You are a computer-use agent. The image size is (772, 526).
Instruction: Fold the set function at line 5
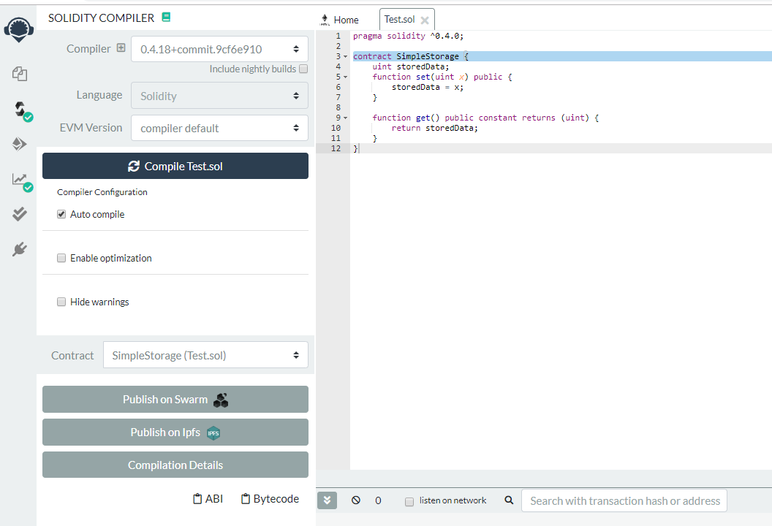(346, 77)
